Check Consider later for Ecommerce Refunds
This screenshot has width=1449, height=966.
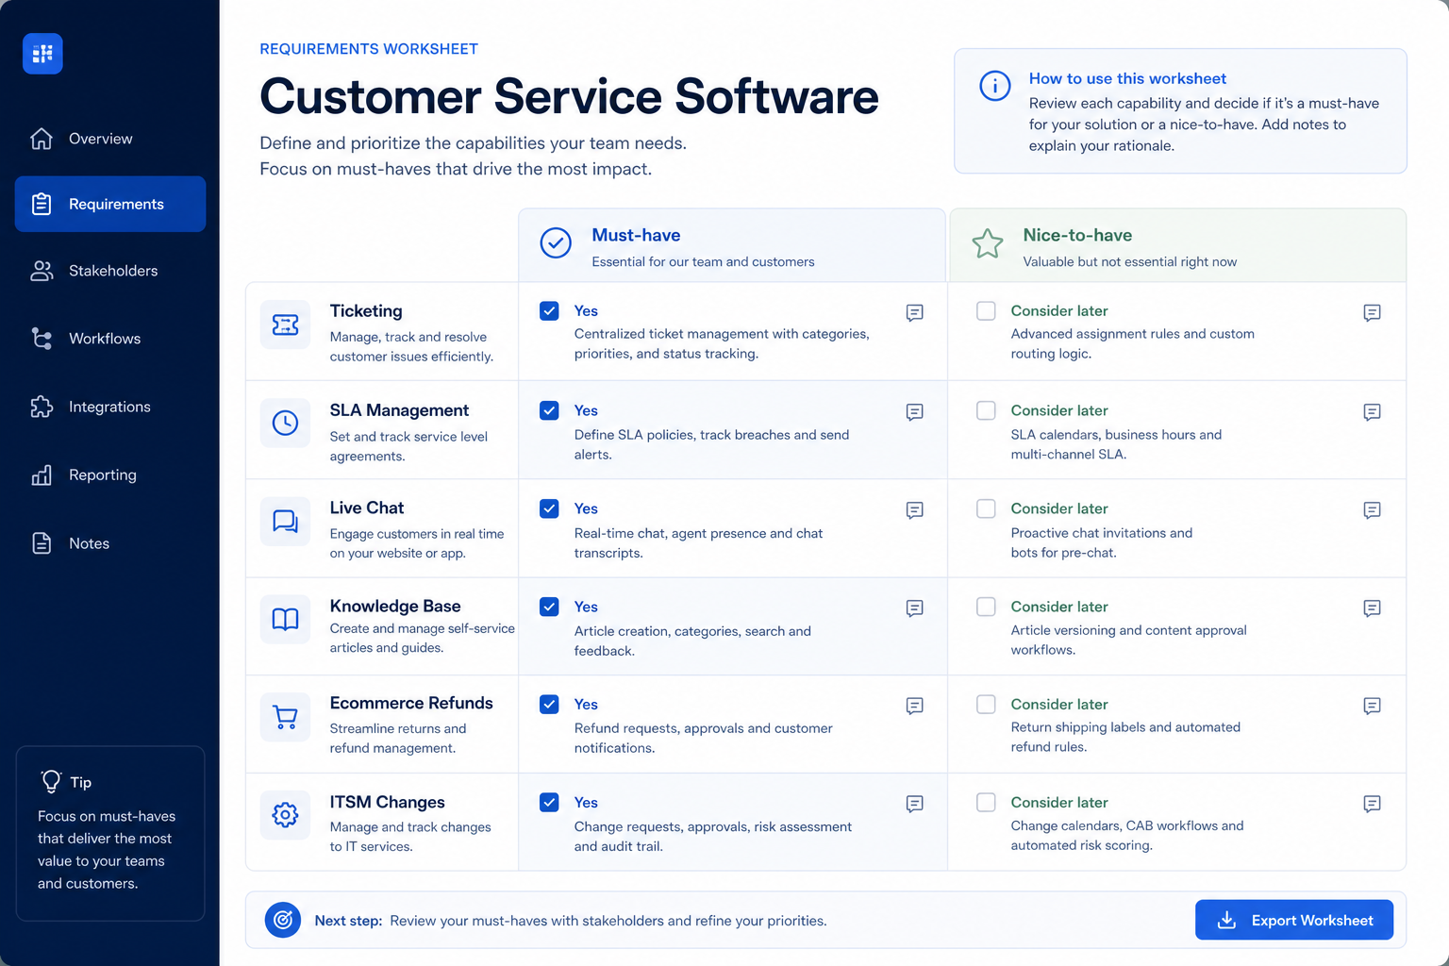986,704
